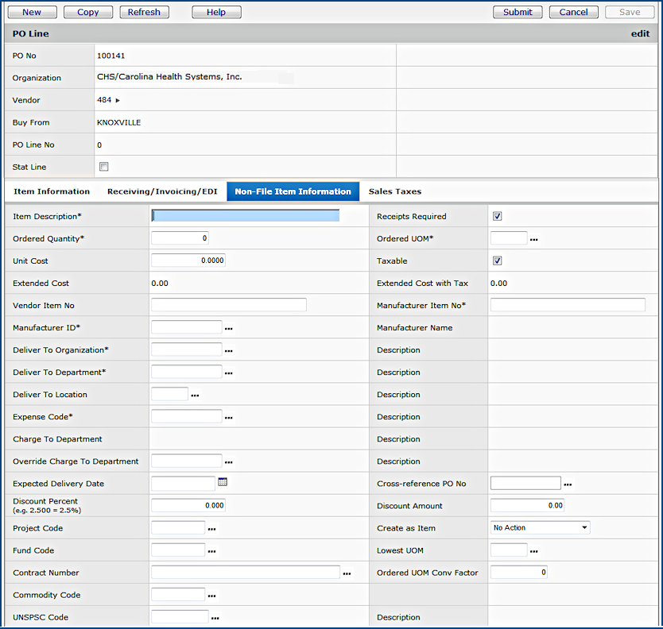Open the Project Code lookup ellipsis
Viewport: 663px width, 629px height.
211,528
